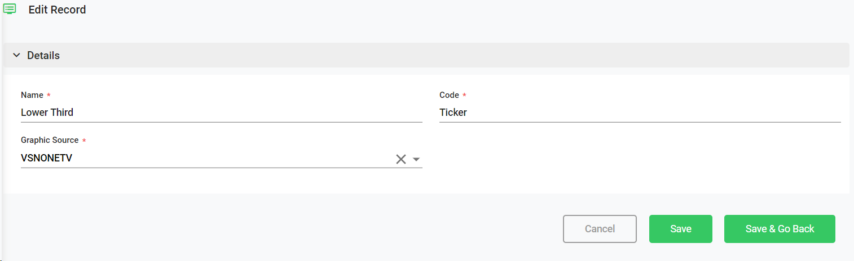Viewport: 854px width, 261px height.
Task: Click the red asterisk beside Name
Action: [49, 96]
